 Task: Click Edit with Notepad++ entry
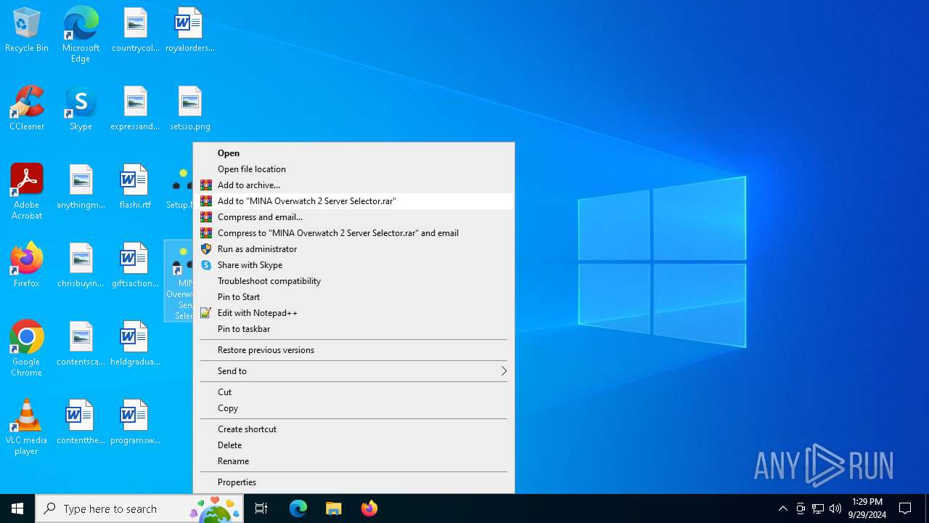(257, 313)
